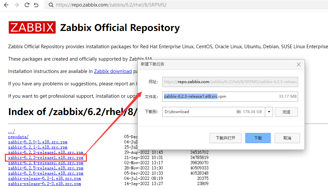
Task: Click the ZABBIX logo
Action: point(32,27)
